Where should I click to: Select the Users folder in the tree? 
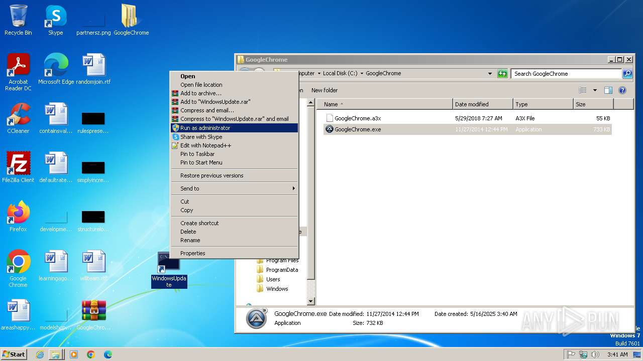click(273, 279)
